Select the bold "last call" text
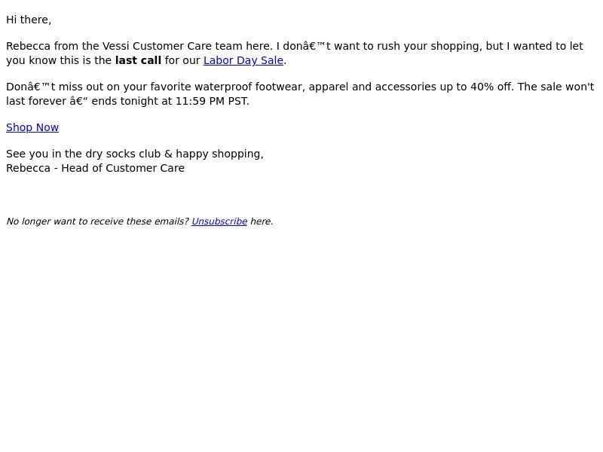603x452 pixels. click(138, 61)
